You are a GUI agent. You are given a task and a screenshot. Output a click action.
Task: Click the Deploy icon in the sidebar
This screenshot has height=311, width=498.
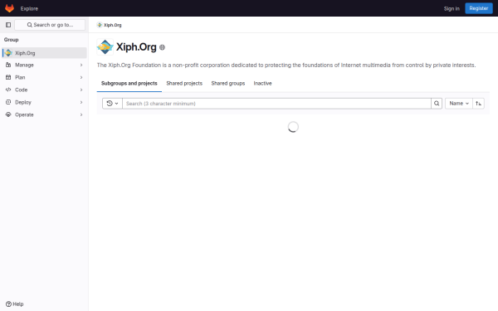click(x=8, y=102)
